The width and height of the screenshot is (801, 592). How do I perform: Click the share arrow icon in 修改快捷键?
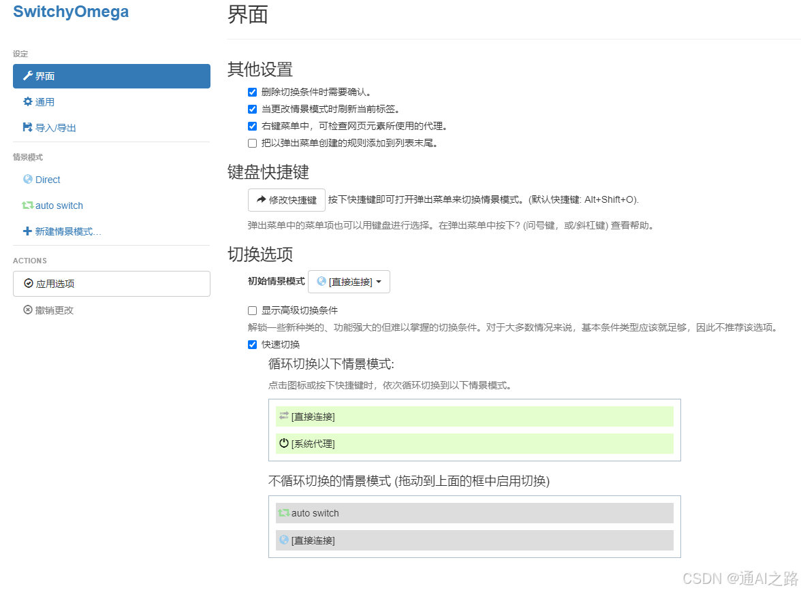(261, 199)
